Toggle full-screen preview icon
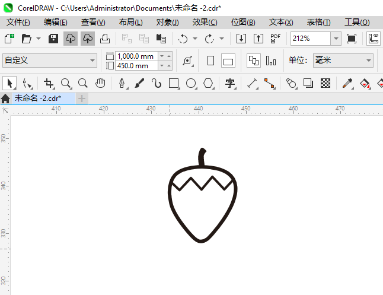The height and width of the screenshot is (295, 383). 351,39
